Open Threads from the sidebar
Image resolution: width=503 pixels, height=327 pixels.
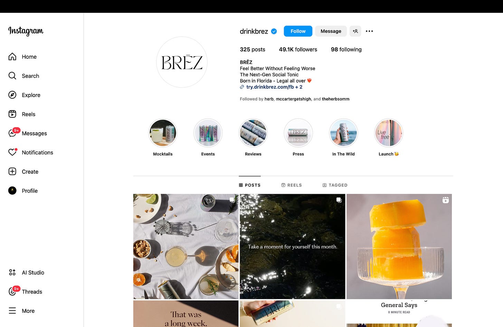pos(25,291)
